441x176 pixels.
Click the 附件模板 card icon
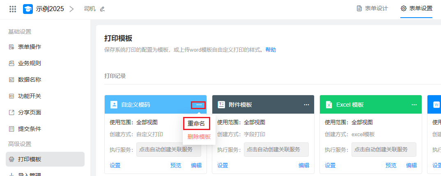tap(221, 105)
